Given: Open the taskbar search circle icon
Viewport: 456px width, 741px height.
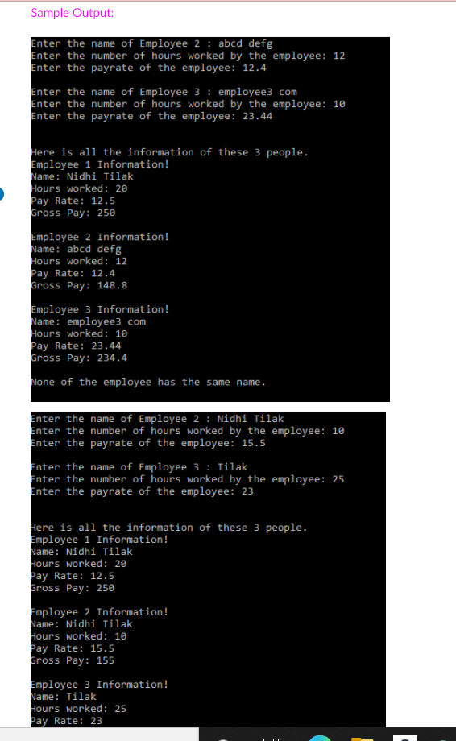Looking at the screenshot, I should [223, 739].
